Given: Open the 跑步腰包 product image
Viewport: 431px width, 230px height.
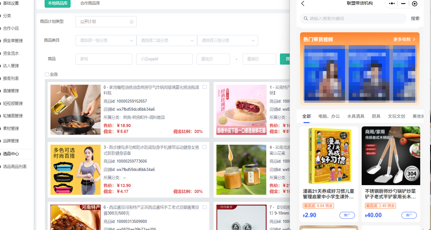Looking at the screenshot, I should (76, 170).
